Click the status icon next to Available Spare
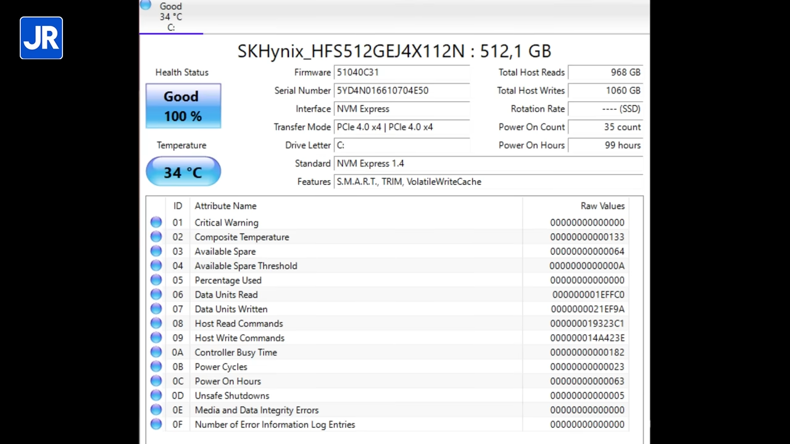The height and width of the screenshot is (444, 790). (156, 252)
